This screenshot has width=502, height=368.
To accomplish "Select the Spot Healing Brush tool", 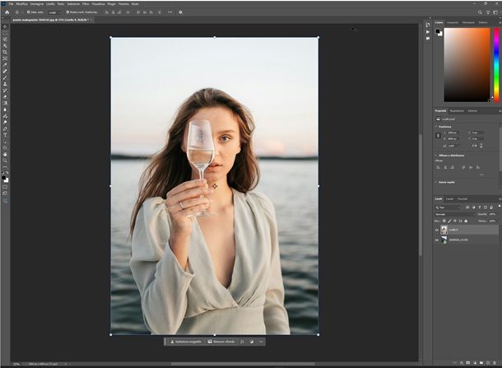I will pos(5,71).
